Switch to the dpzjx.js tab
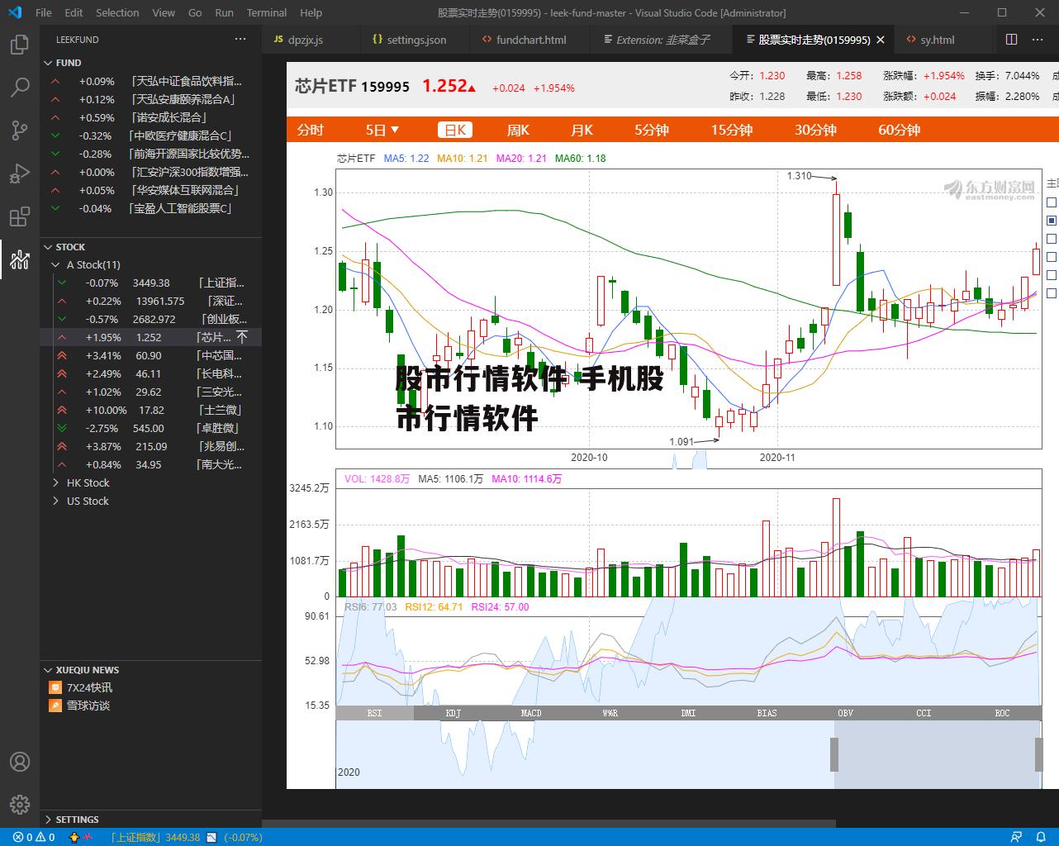Viewport: 1059px width, 846px height. coord(311,40)
